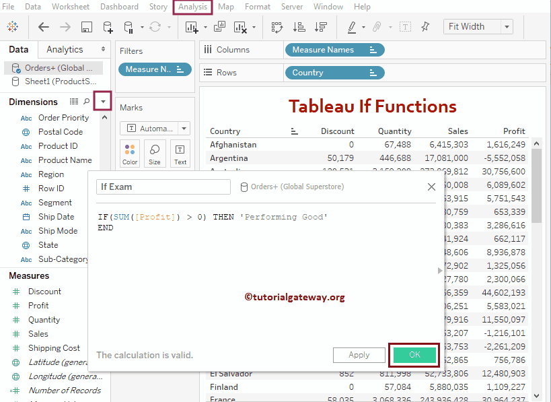551x402 pixels.
Task: Click Apply in calculation editor
Action: [x=359, y=355]
